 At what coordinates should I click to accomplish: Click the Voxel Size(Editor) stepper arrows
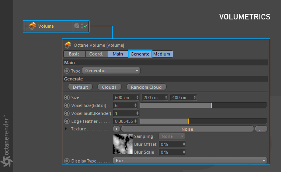tap(135, 105)
